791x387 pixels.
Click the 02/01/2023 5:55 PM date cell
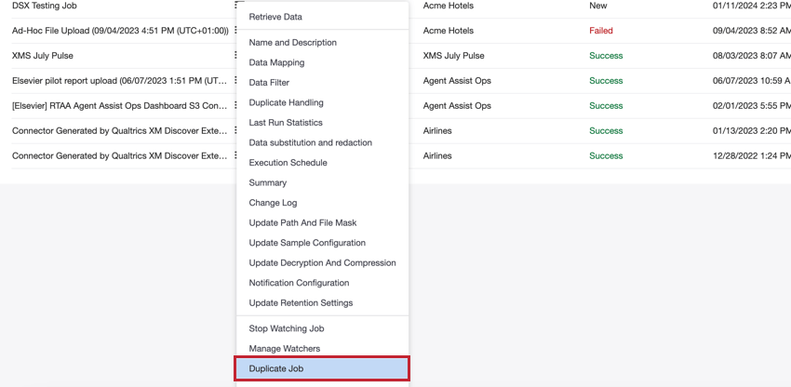coord(752,105)
